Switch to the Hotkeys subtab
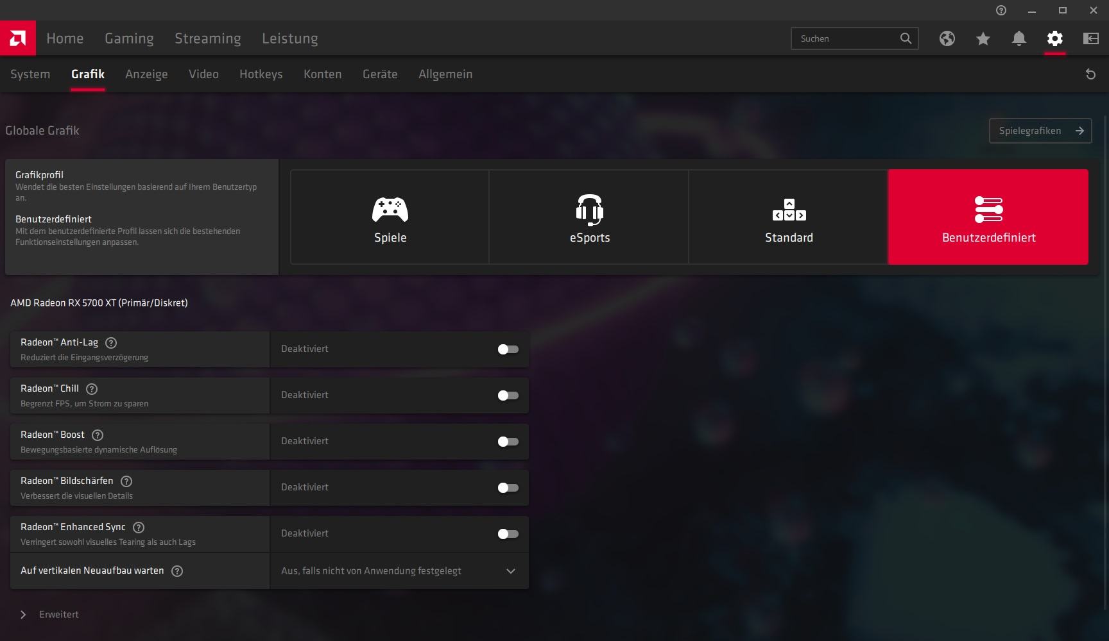Screen dimensions: 1109x641 (x=261, y=74)
